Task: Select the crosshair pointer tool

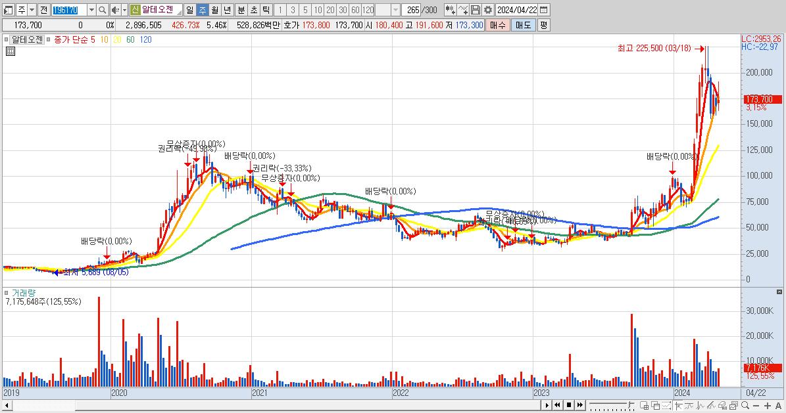Action: coord(678,405)
